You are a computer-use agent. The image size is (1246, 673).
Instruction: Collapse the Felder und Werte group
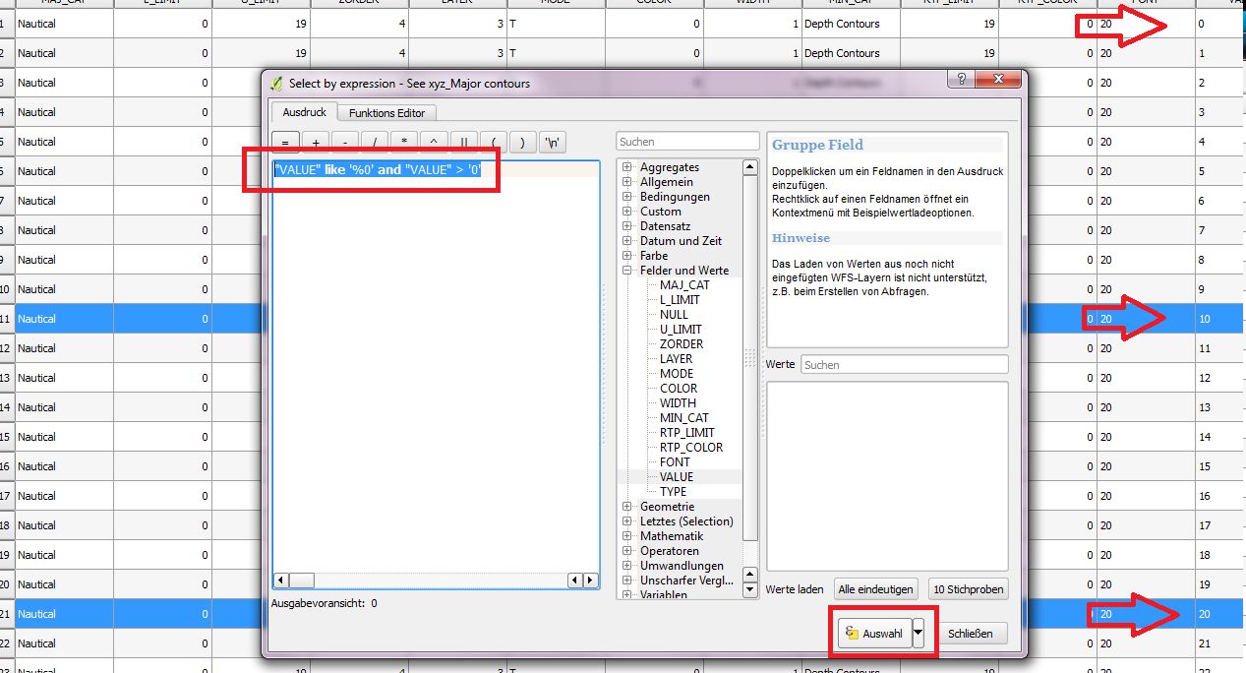[x=626, y=271]
